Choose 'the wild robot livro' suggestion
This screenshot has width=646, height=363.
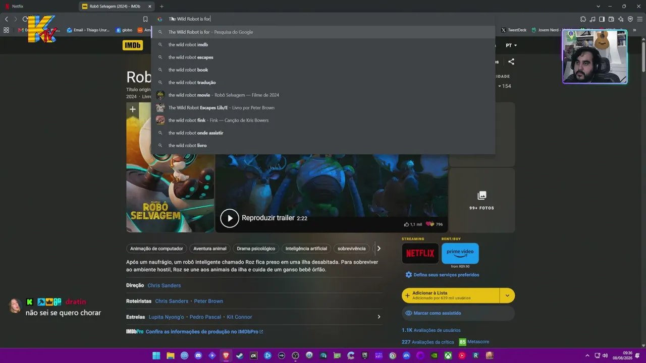pos(323,145)
